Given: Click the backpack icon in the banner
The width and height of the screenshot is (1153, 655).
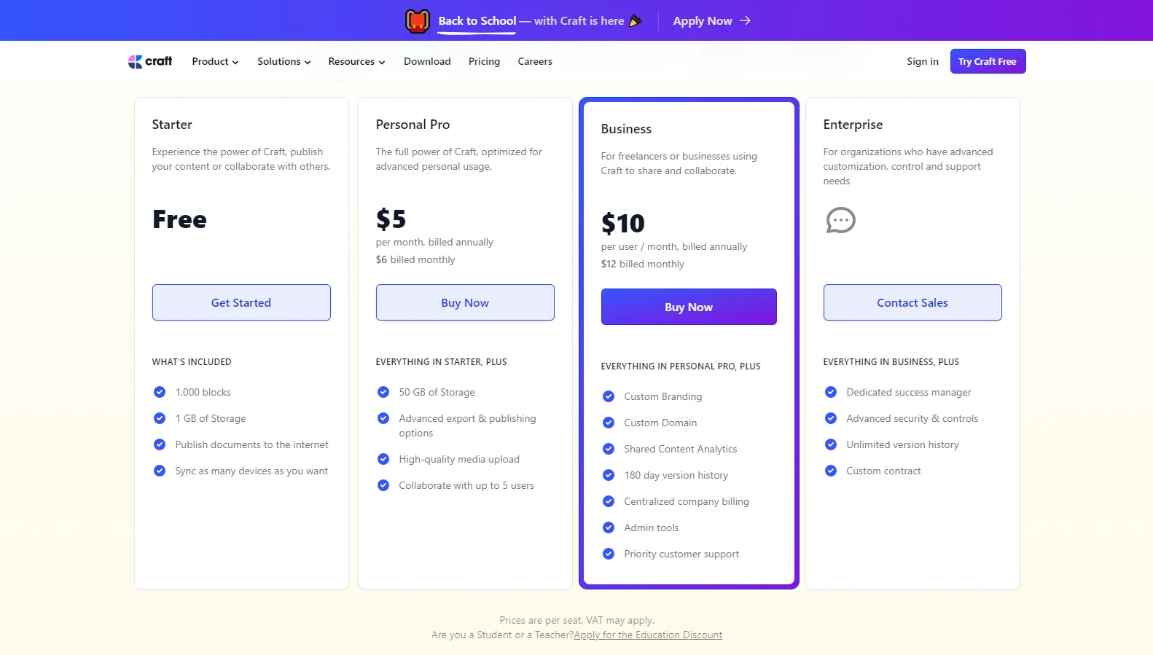Looking at the screenshot, I should point(418,21).
